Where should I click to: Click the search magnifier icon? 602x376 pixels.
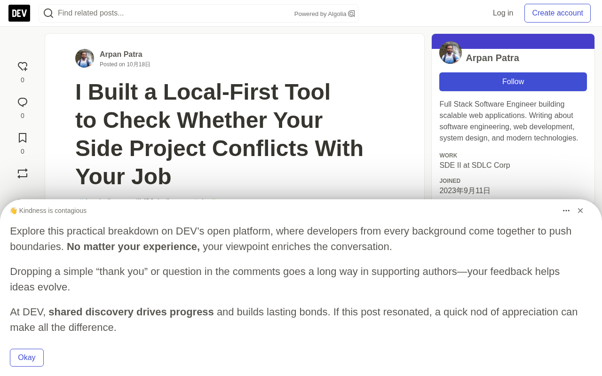tap(48, 13)
